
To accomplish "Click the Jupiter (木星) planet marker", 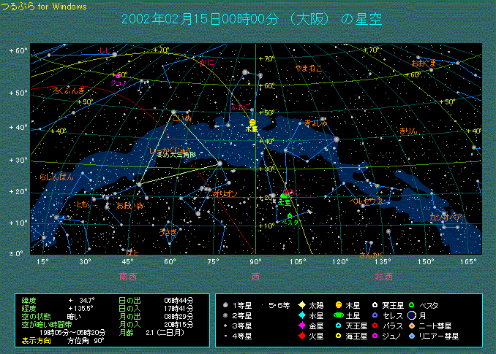I will click(252, 123).
